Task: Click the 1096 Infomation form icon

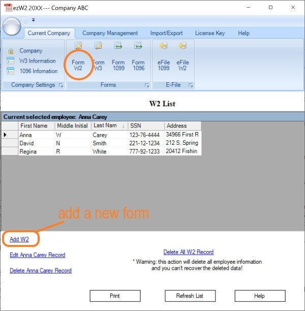Action: point(11,71)
